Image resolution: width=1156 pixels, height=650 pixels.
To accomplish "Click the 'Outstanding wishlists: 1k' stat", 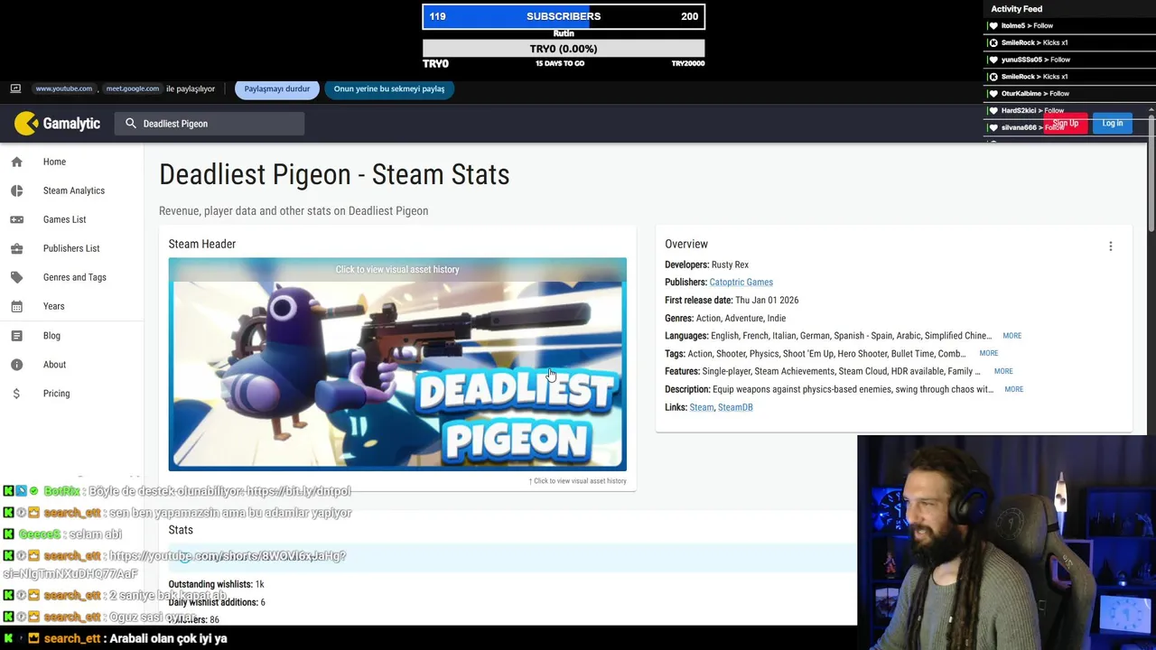I will [x=216, y=585].
